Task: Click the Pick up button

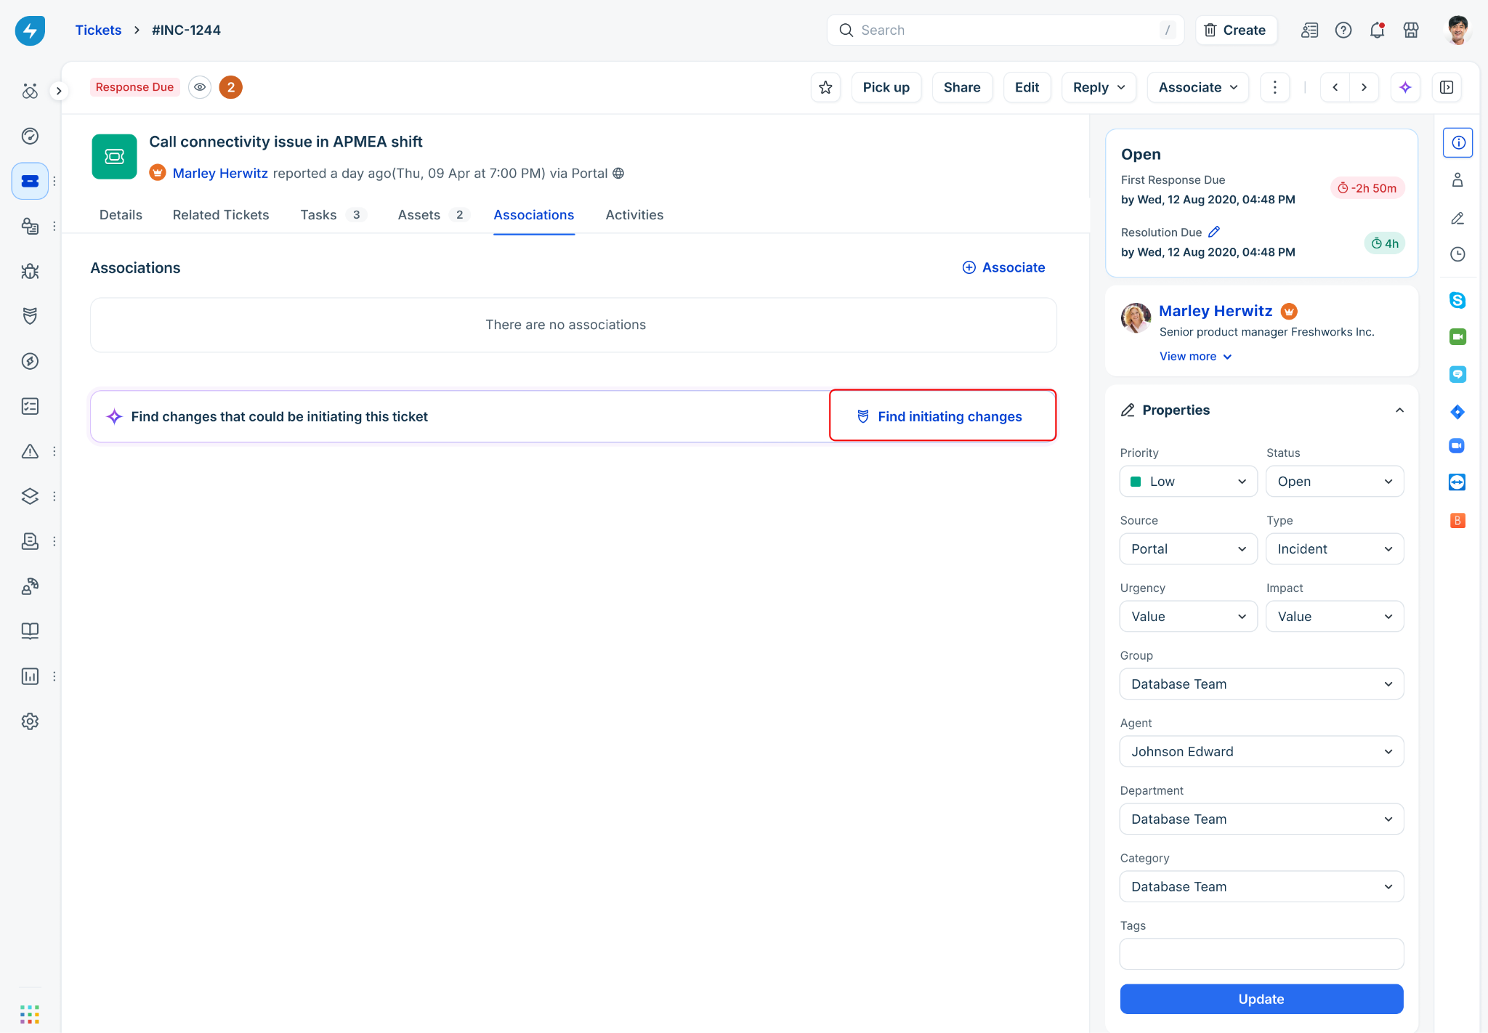Action: (x=886, y=87)
